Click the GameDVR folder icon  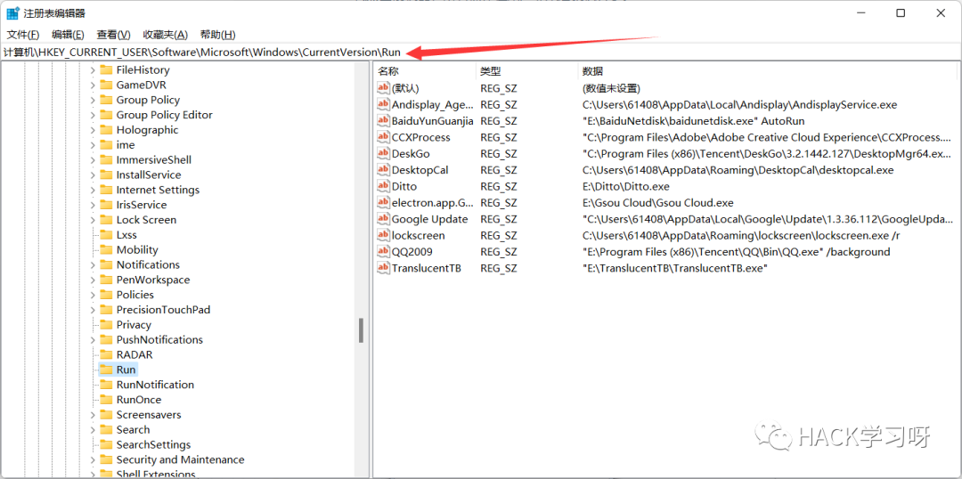coord(106,85)
